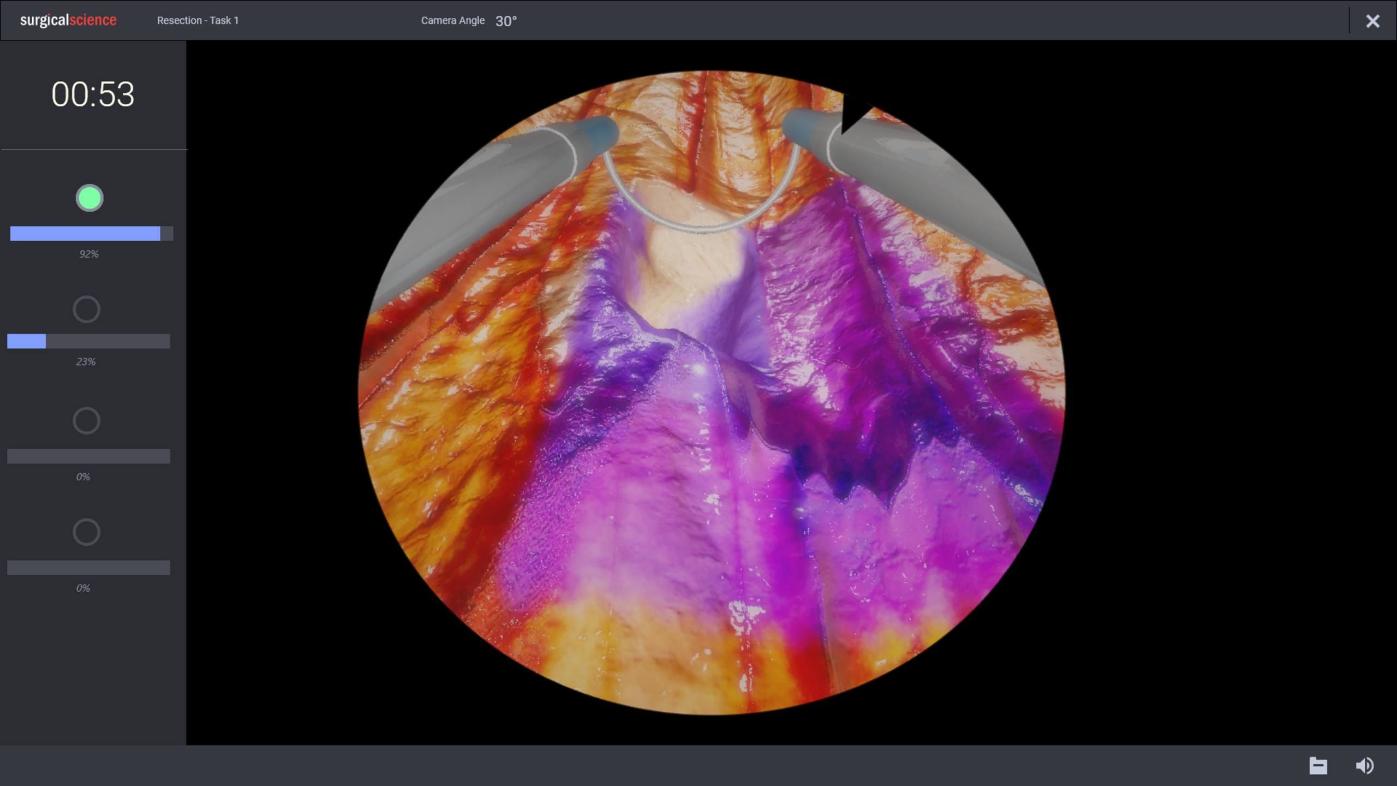
Task: Click the surgicalscience logo
Action: click(68, 20)
